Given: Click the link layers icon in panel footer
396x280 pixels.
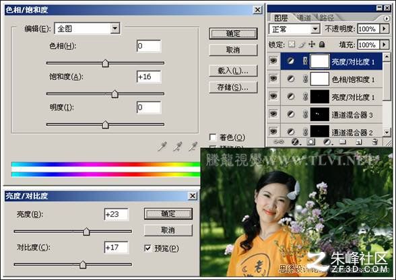Looking at the screenshot, I should coord(279,142).
